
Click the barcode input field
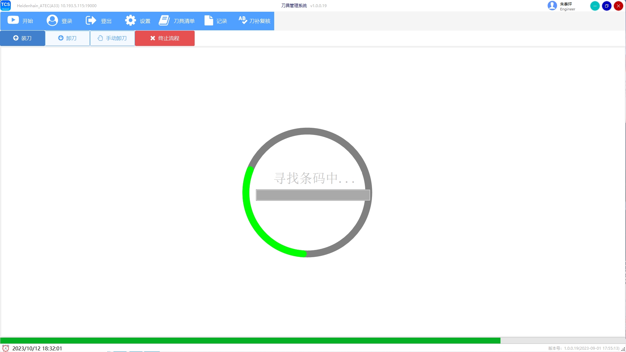click(x=313, y=195)
